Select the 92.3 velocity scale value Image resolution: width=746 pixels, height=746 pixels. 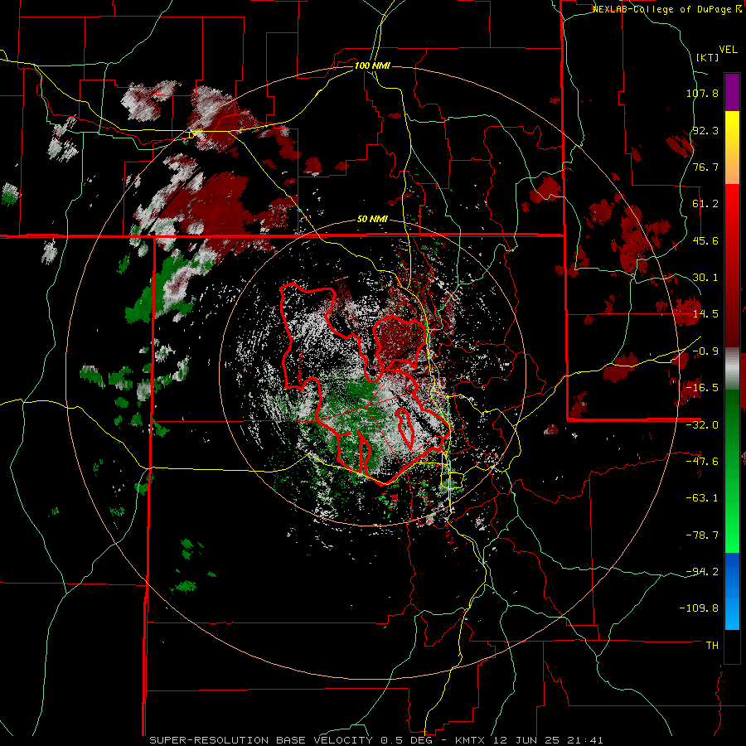pyautogui.click(x=705, y=130)
